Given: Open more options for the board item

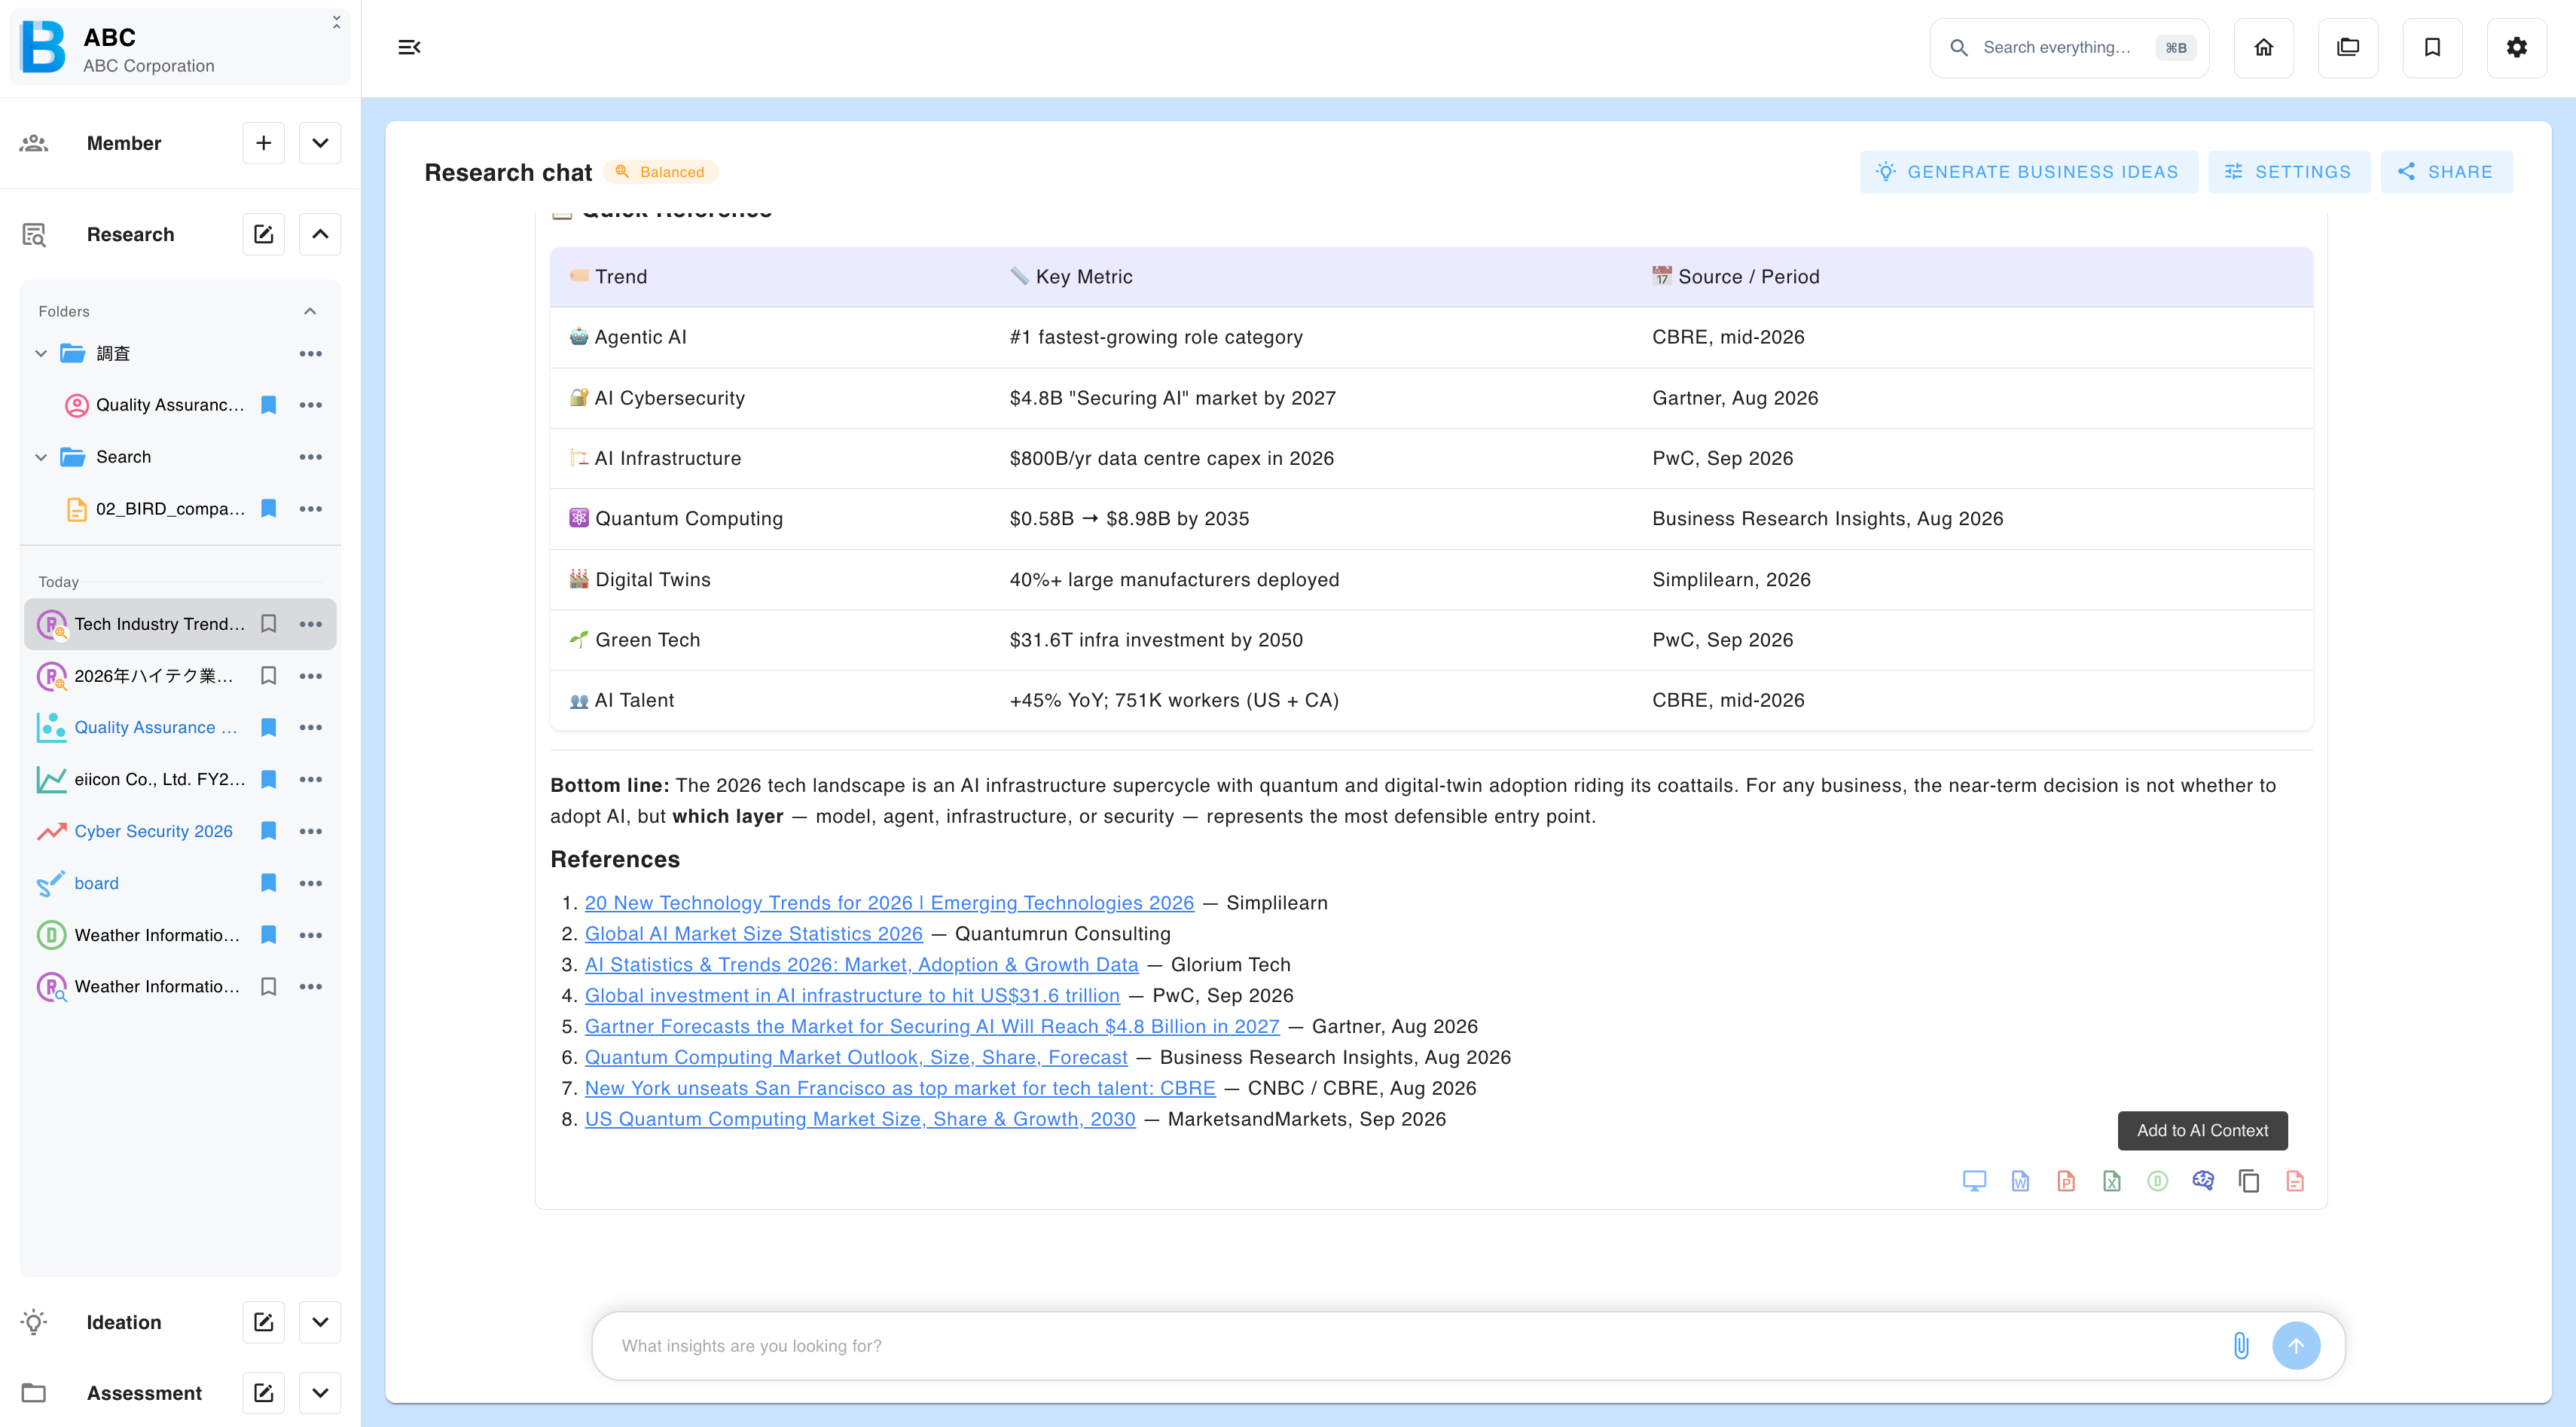Looking at the screenshot, I should (310, 883).
